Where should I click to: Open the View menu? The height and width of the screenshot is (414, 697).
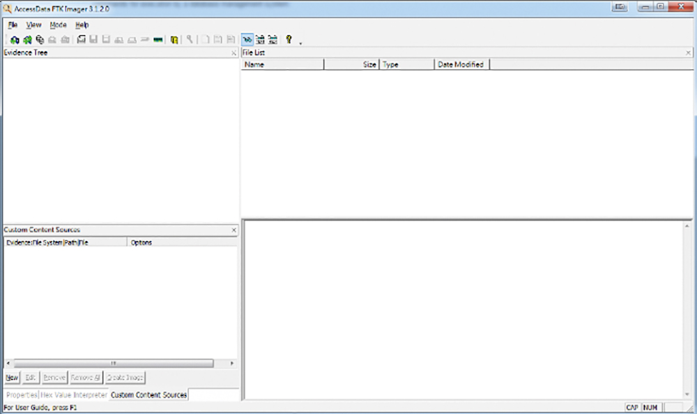coord(33,25)
